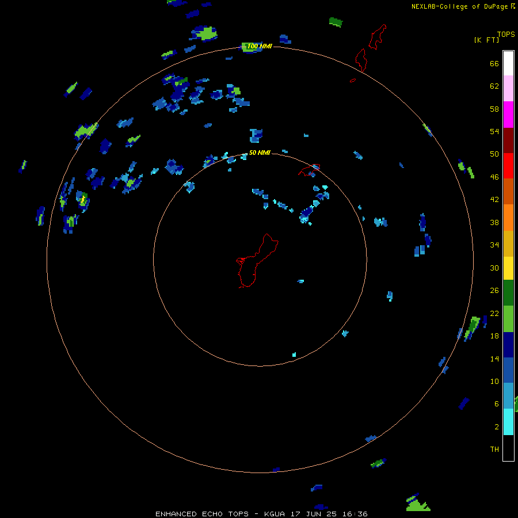Click the 42 value on the scale

point(494,200)
